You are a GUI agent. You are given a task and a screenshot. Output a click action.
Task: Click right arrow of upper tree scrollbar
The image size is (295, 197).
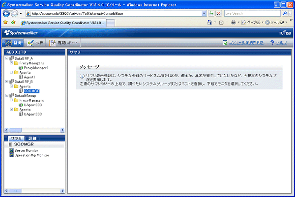[62, 130]
